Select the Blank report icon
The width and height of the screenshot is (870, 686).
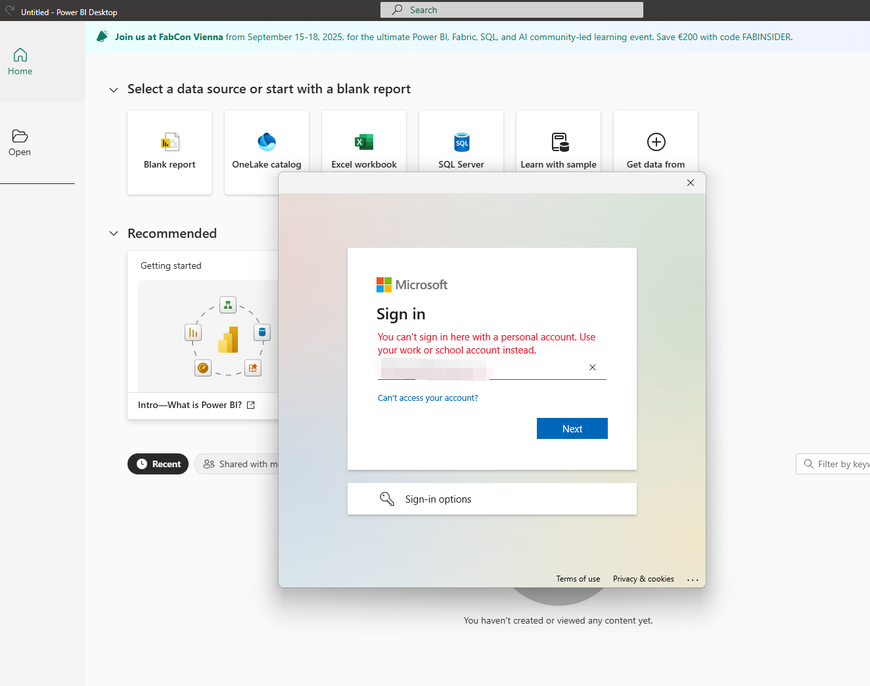click(170, 142)
